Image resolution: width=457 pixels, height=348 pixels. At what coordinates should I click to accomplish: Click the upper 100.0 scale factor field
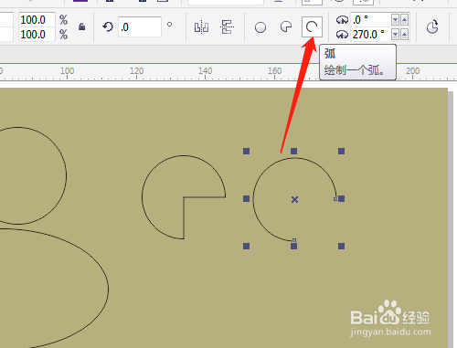(37, 20)
